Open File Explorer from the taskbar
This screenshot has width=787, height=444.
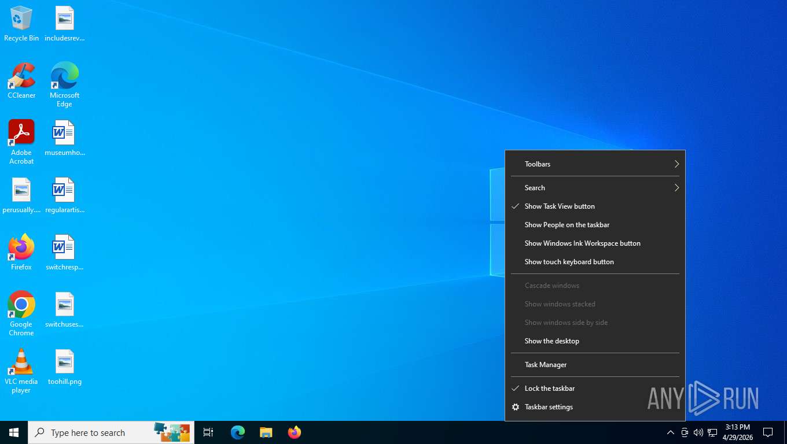(x=266, y=432)
